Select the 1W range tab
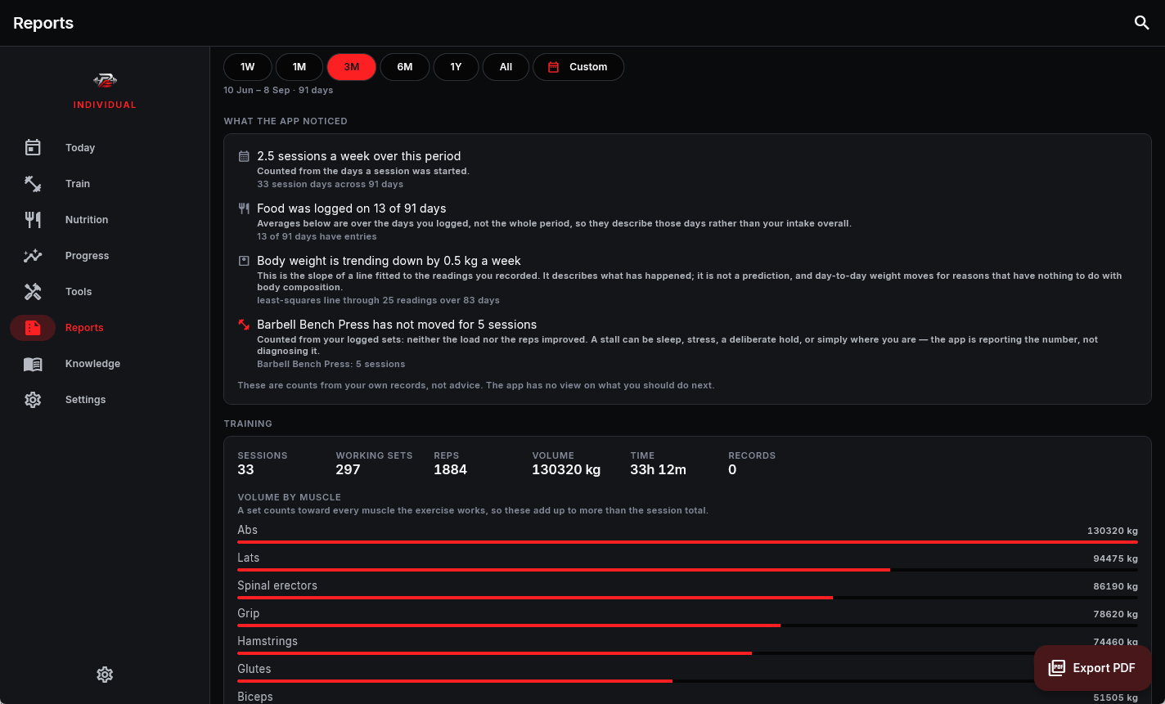 248,67
